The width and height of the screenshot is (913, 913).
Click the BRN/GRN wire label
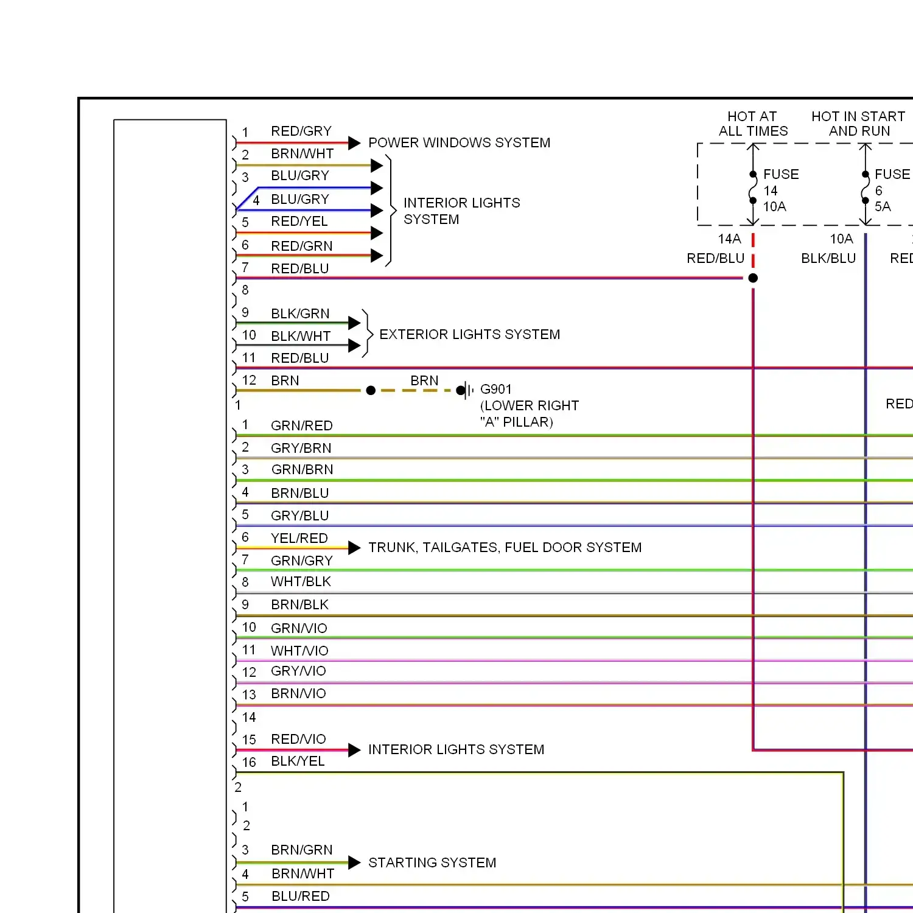pos(302,850)
